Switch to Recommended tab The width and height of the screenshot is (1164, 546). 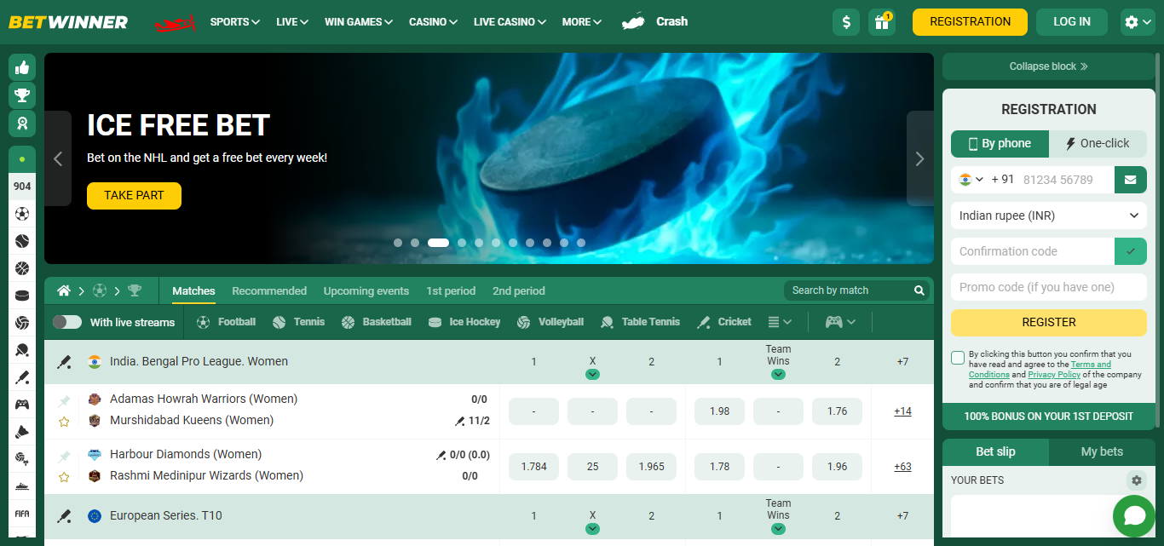point(269,290)
